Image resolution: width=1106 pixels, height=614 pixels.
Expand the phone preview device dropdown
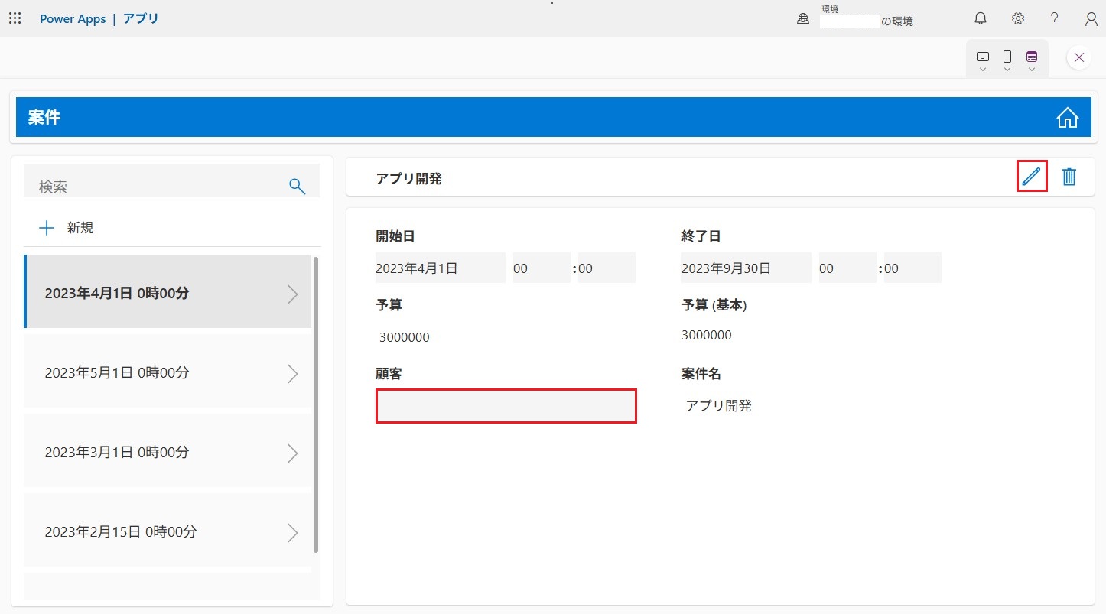click(x=1007, y=60)
